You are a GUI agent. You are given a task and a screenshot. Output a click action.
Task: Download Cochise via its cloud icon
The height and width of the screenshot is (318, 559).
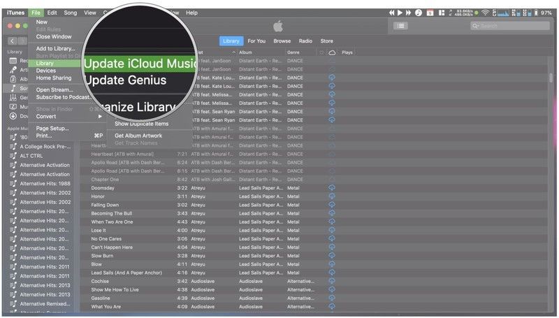point(331,281)
